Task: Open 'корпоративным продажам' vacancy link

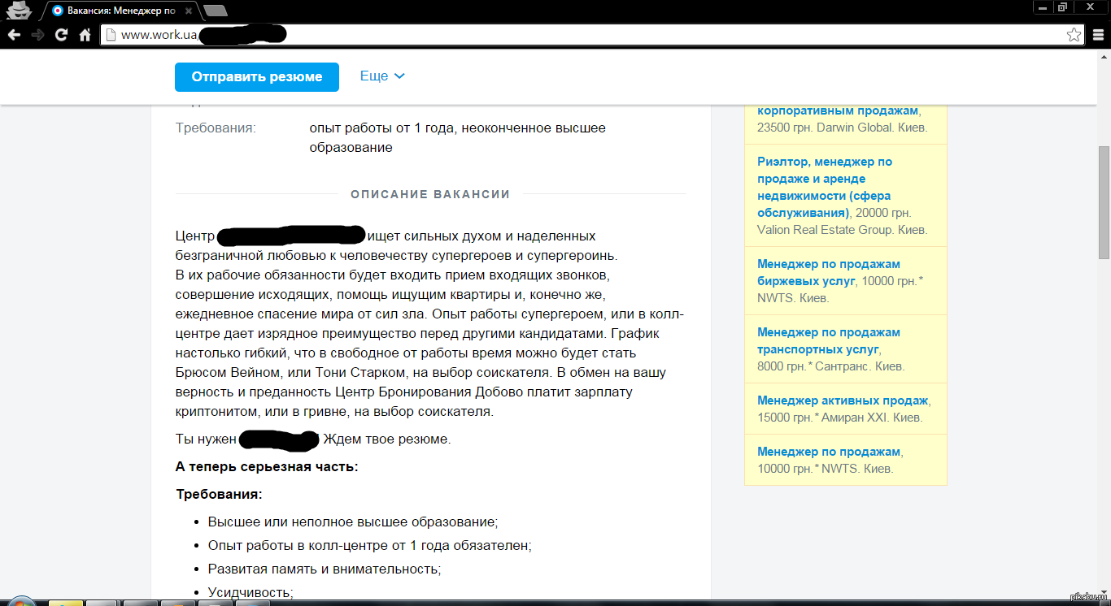Action: click(838, 110)
